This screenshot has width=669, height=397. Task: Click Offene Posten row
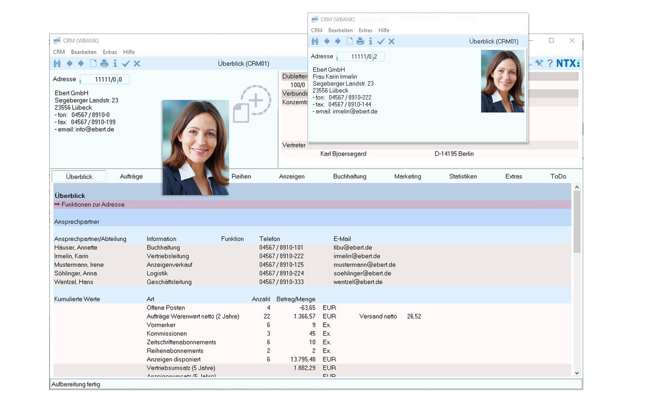click(x=312, y=308)
